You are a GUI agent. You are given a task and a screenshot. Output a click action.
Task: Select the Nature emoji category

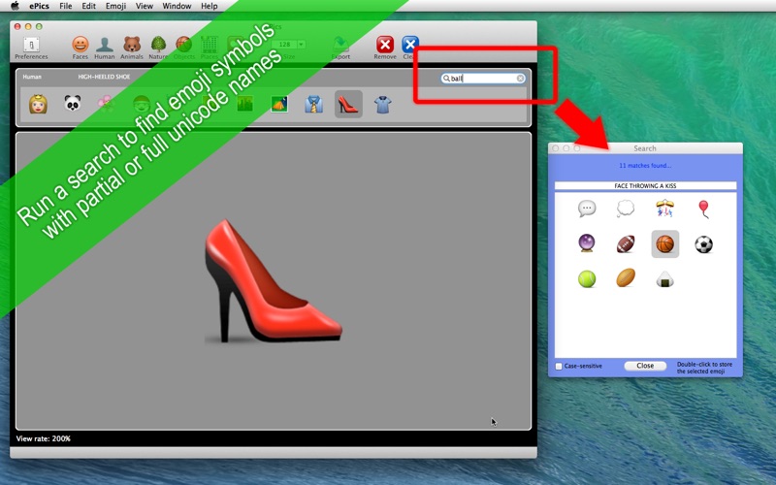click(x=158, y=48)
